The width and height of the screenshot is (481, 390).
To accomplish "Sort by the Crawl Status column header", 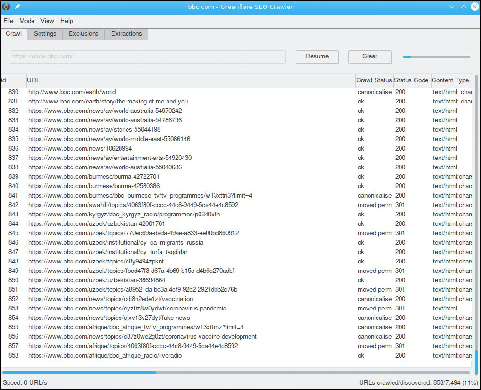I will [374, 80].
